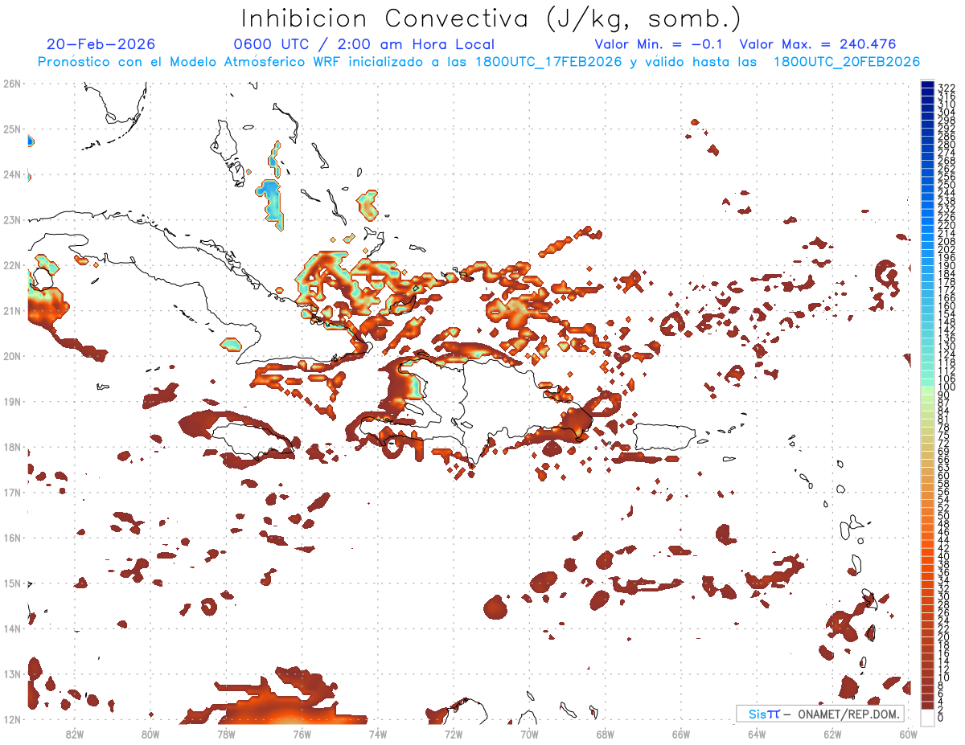Click the 82W longitude label

pos(75,734)
